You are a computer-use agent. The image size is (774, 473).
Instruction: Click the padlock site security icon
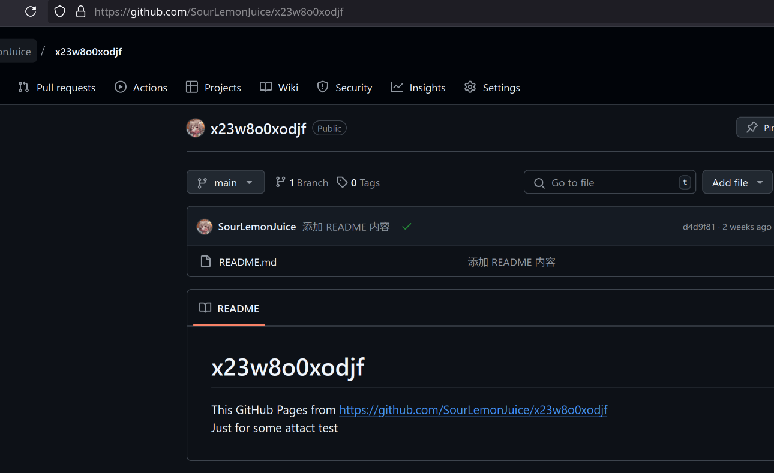coord(80,11)
